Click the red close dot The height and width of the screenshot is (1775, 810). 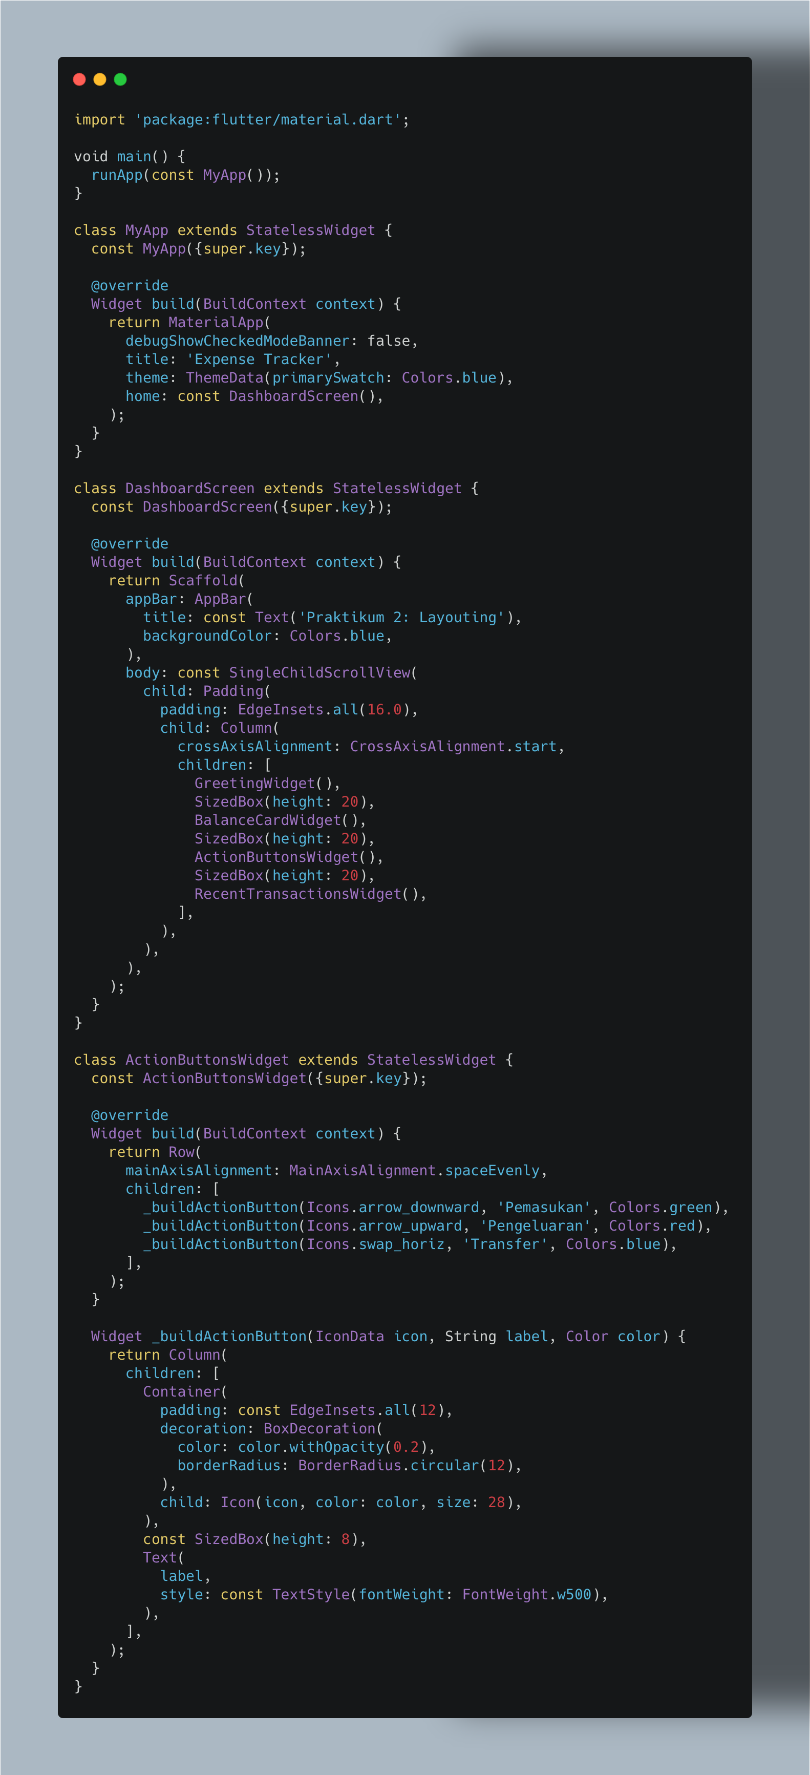click(x=79, y=79)
